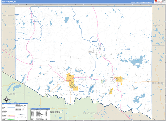The image size is (167, 121).
Task: Click the 'HOUGHTON' county label at top
Action: pyautogui.click(x=40, y=6)
